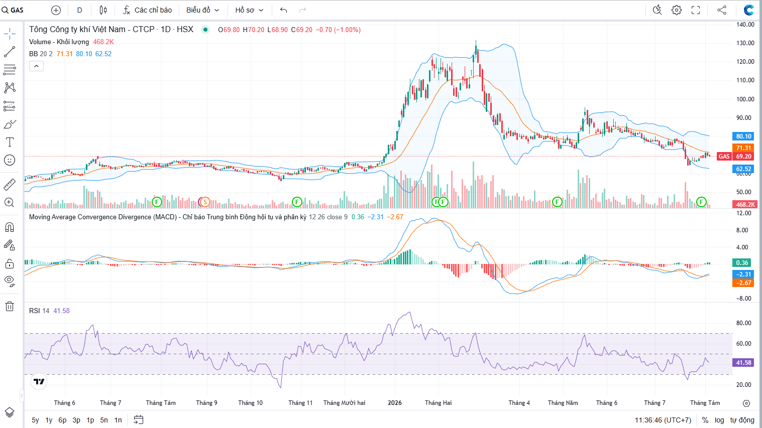Select the 1y time range

[49, 420]
